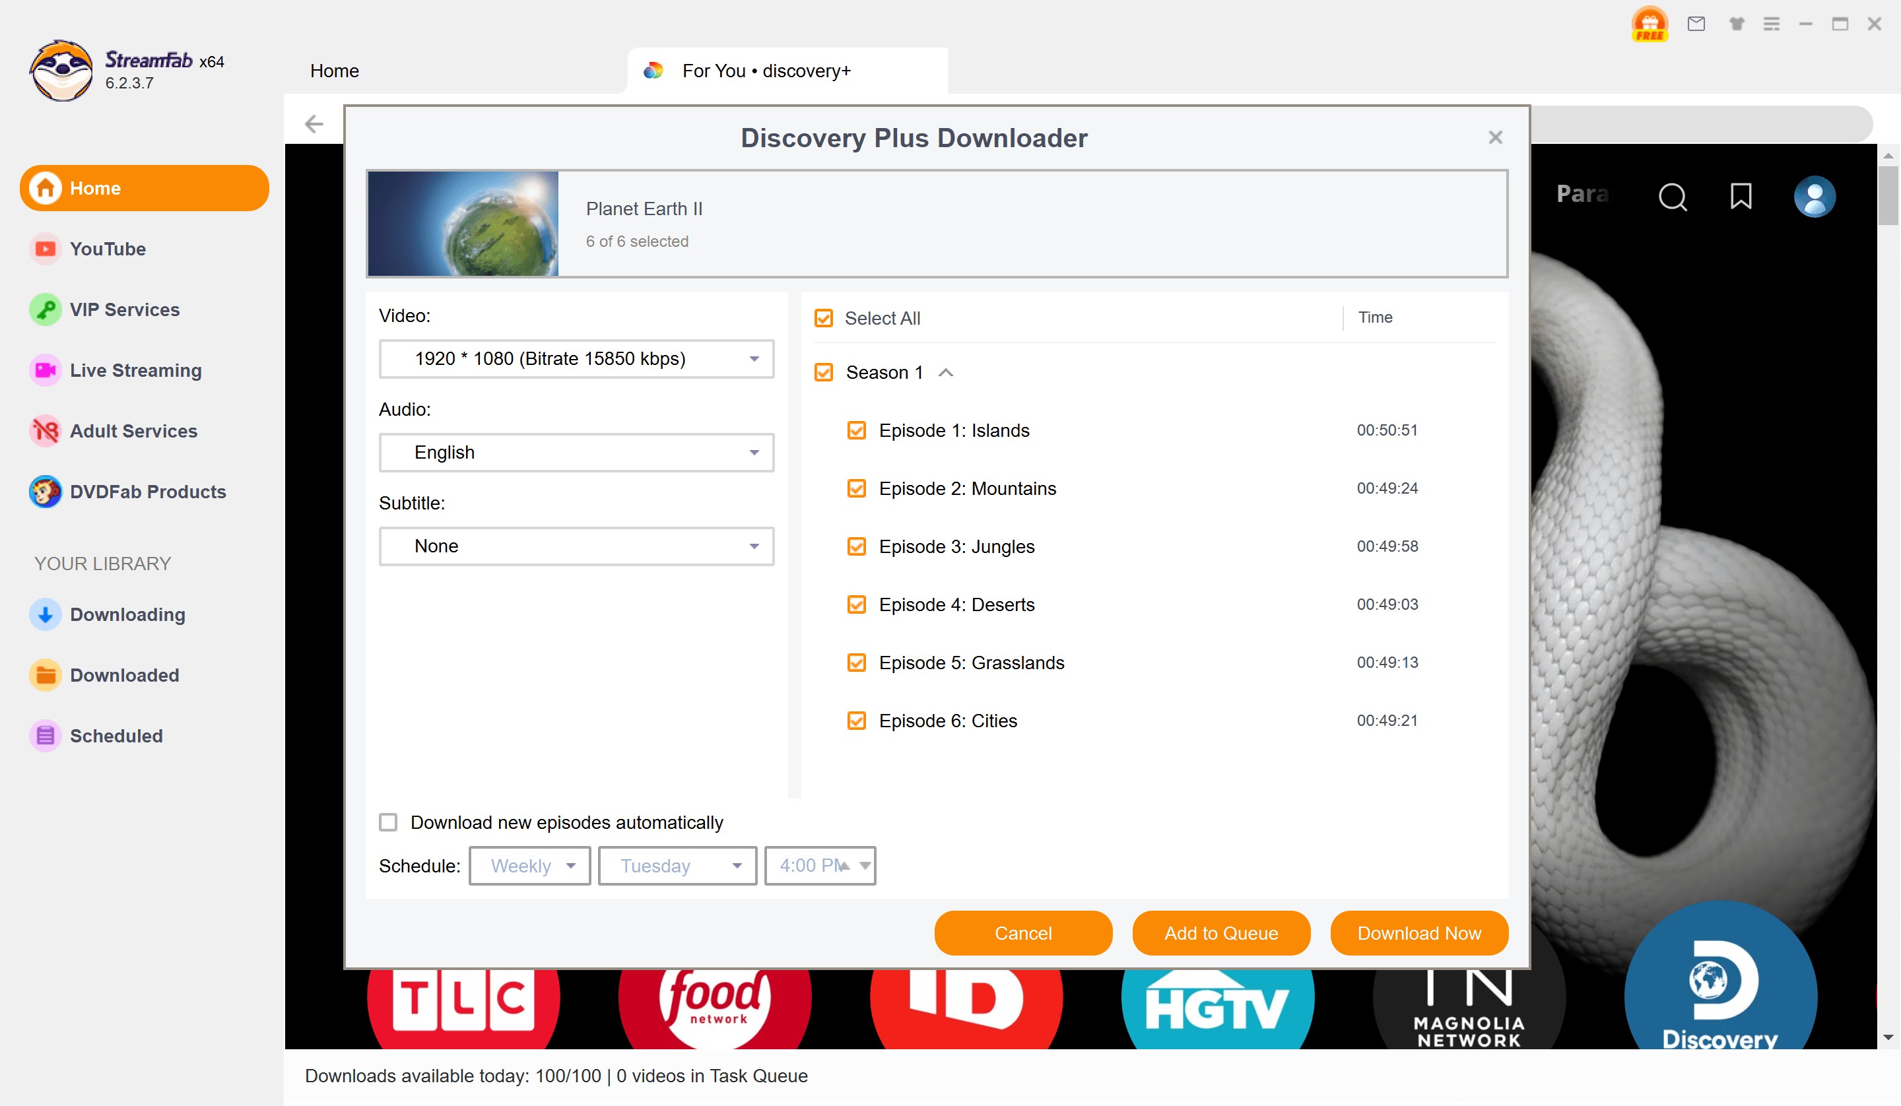Enable Download new episodes automatically

[x=389, y=822]
